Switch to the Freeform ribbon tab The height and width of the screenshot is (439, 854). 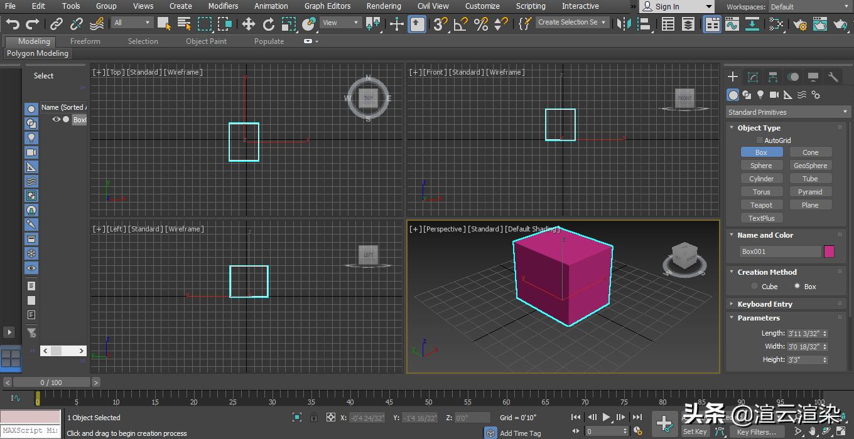pyautogui.click(x=85, y=41)
